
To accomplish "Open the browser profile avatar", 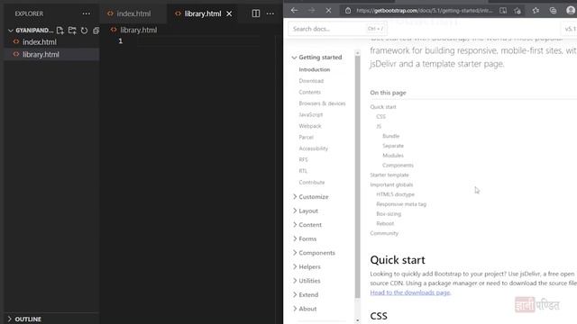I will click(x=571, y=10).
